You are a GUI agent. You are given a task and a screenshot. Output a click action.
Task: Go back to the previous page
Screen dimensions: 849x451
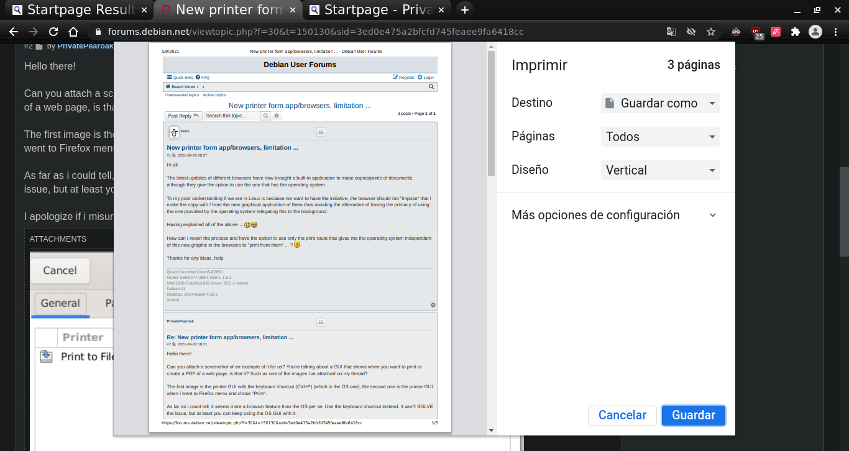tap(14, 32)
